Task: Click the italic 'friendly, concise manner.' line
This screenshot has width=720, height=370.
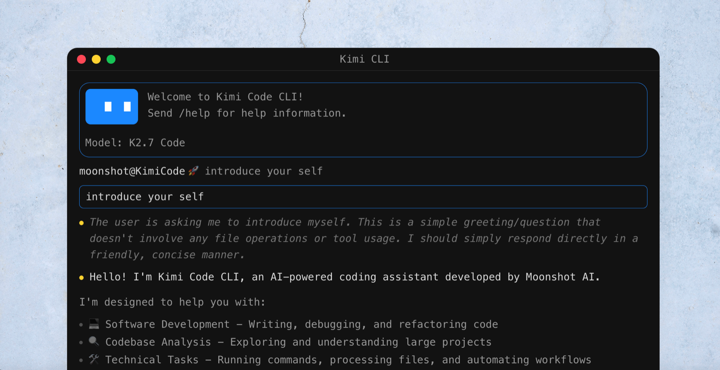Action: [167, 255]
